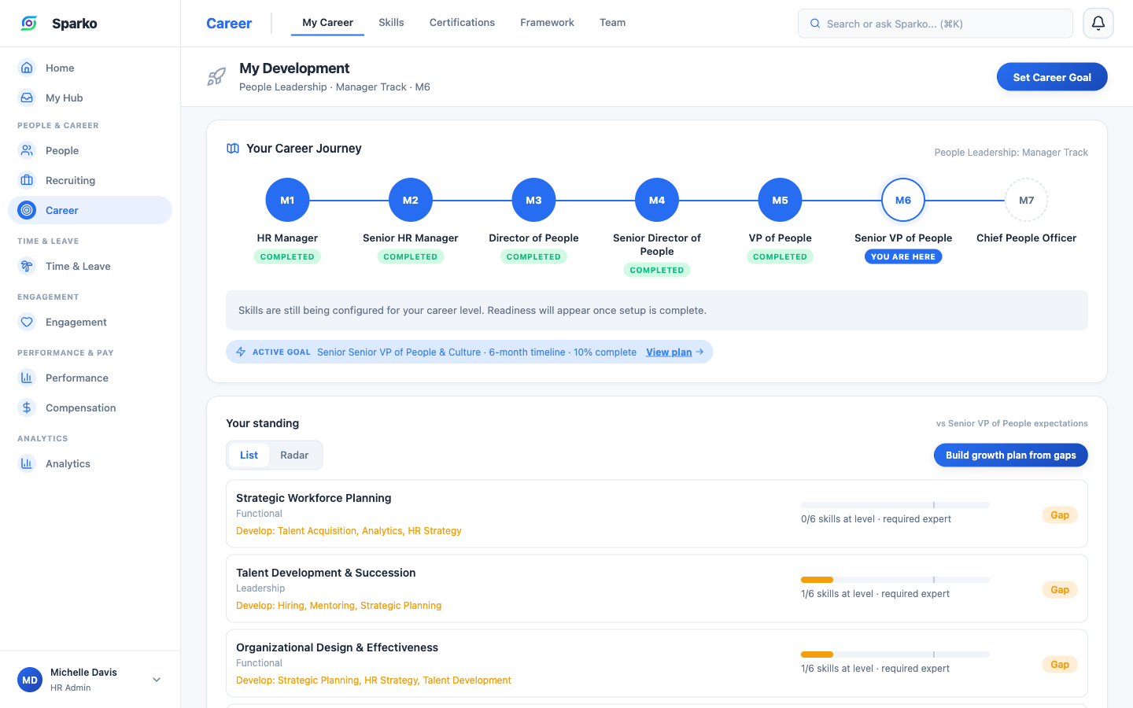Select the M4 Senior Director stage circle

[657, 201]
